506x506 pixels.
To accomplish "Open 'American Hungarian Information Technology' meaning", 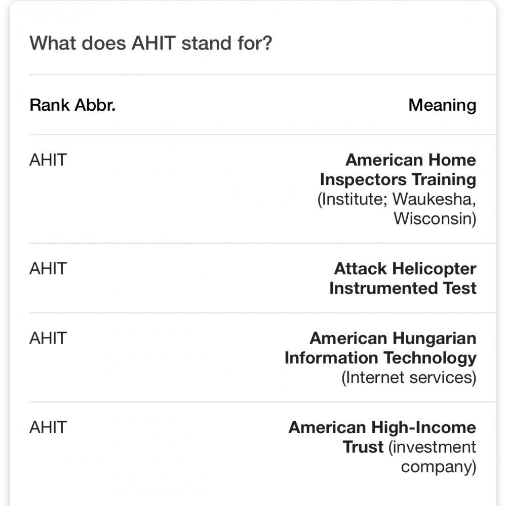I will coord(380,348).
